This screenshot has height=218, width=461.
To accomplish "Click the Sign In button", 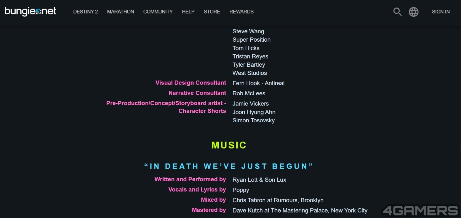I will tap(441, 12).
